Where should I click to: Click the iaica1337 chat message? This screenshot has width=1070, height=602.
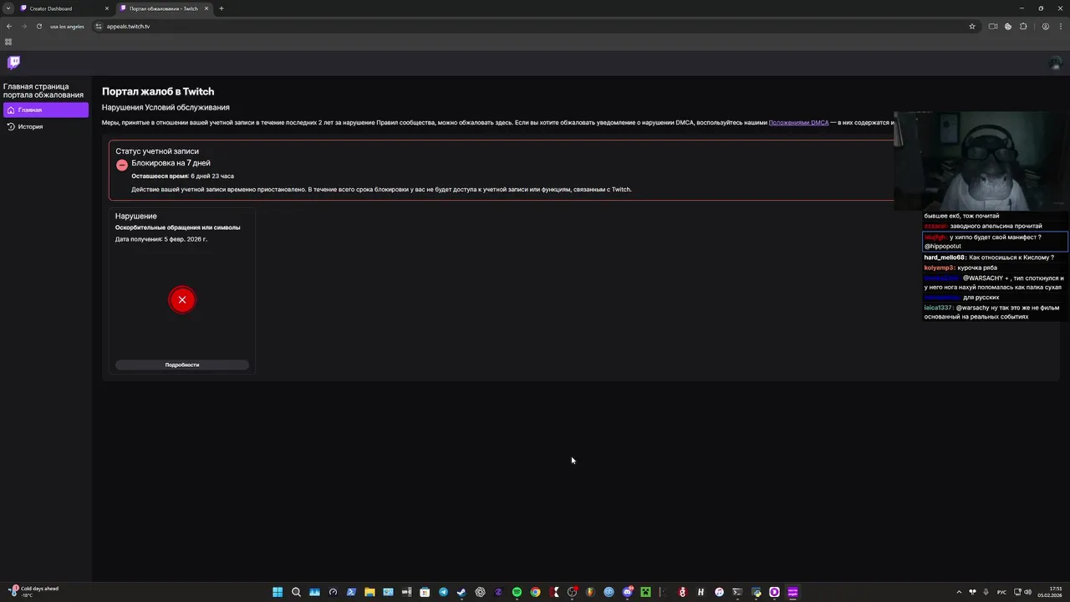[x=992, y=312]
